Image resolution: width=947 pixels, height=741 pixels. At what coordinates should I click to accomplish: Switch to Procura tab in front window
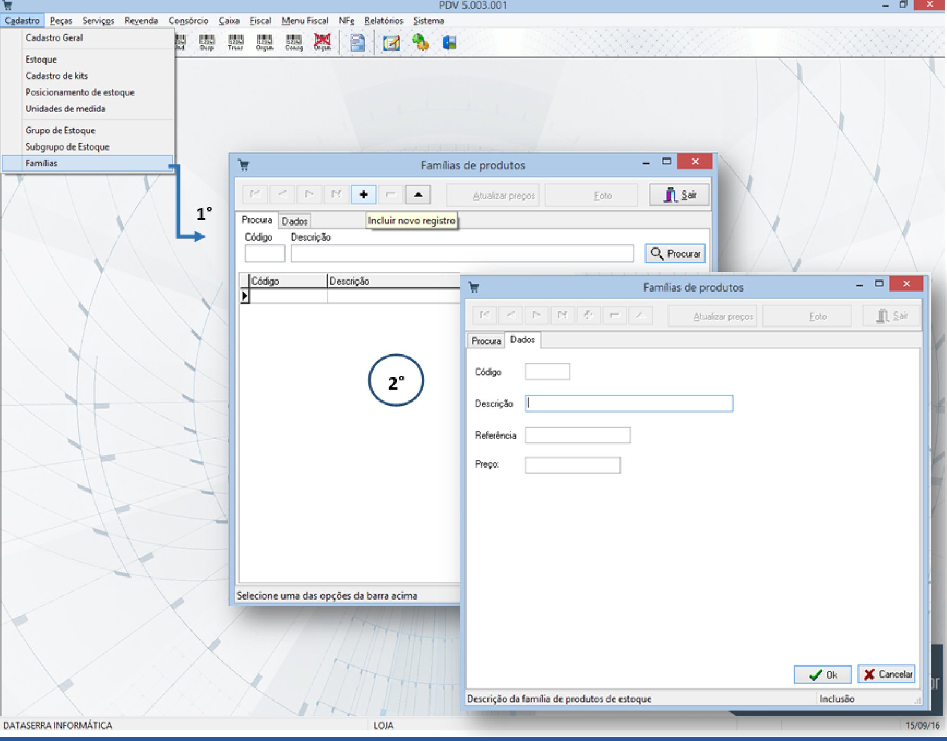coord(486,341)
